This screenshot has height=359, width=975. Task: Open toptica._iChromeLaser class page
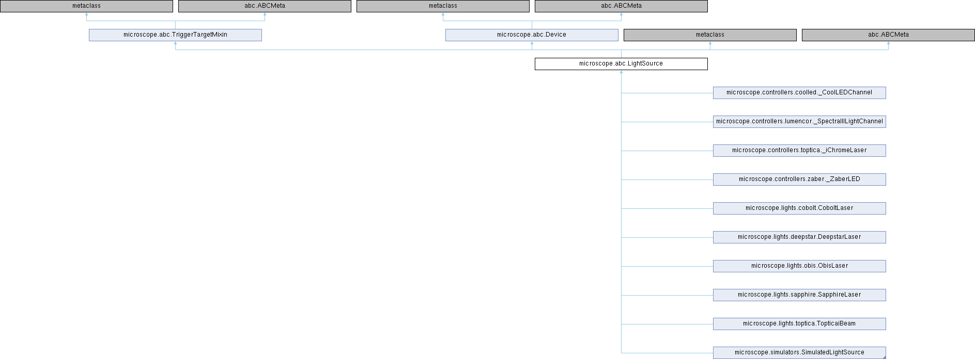pyautogui.click(x=799, y=151)
